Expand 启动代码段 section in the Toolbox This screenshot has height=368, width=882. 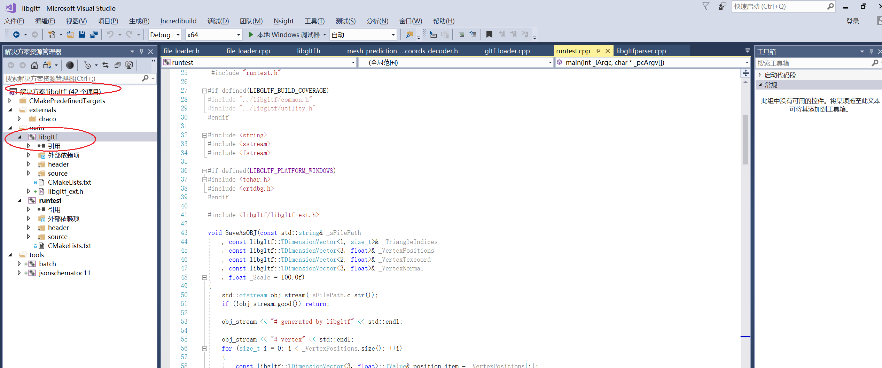point(760,75)
